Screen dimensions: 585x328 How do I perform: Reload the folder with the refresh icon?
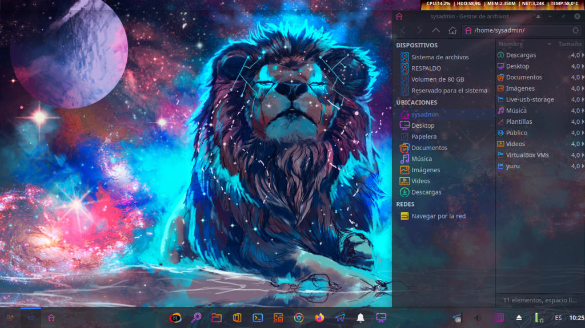575,30
